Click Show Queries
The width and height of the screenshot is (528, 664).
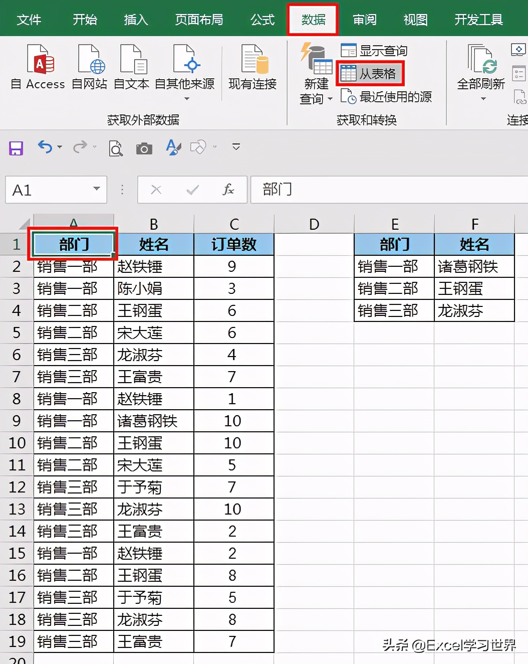[374, 51]
